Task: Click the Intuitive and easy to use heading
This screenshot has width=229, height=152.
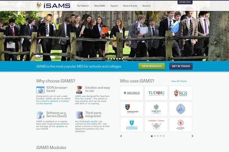Action: pyautogui.click(x=98, y=89)
